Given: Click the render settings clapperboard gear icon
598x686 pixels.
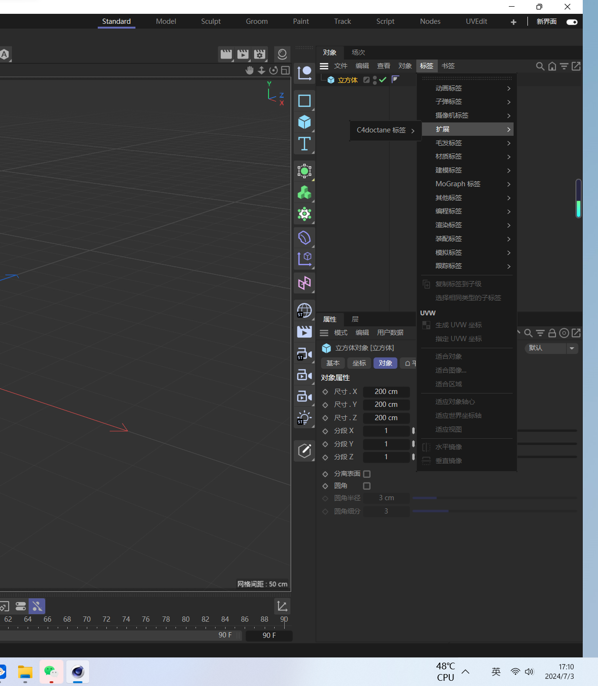Looking at the screenshot, I should point(259,54).
